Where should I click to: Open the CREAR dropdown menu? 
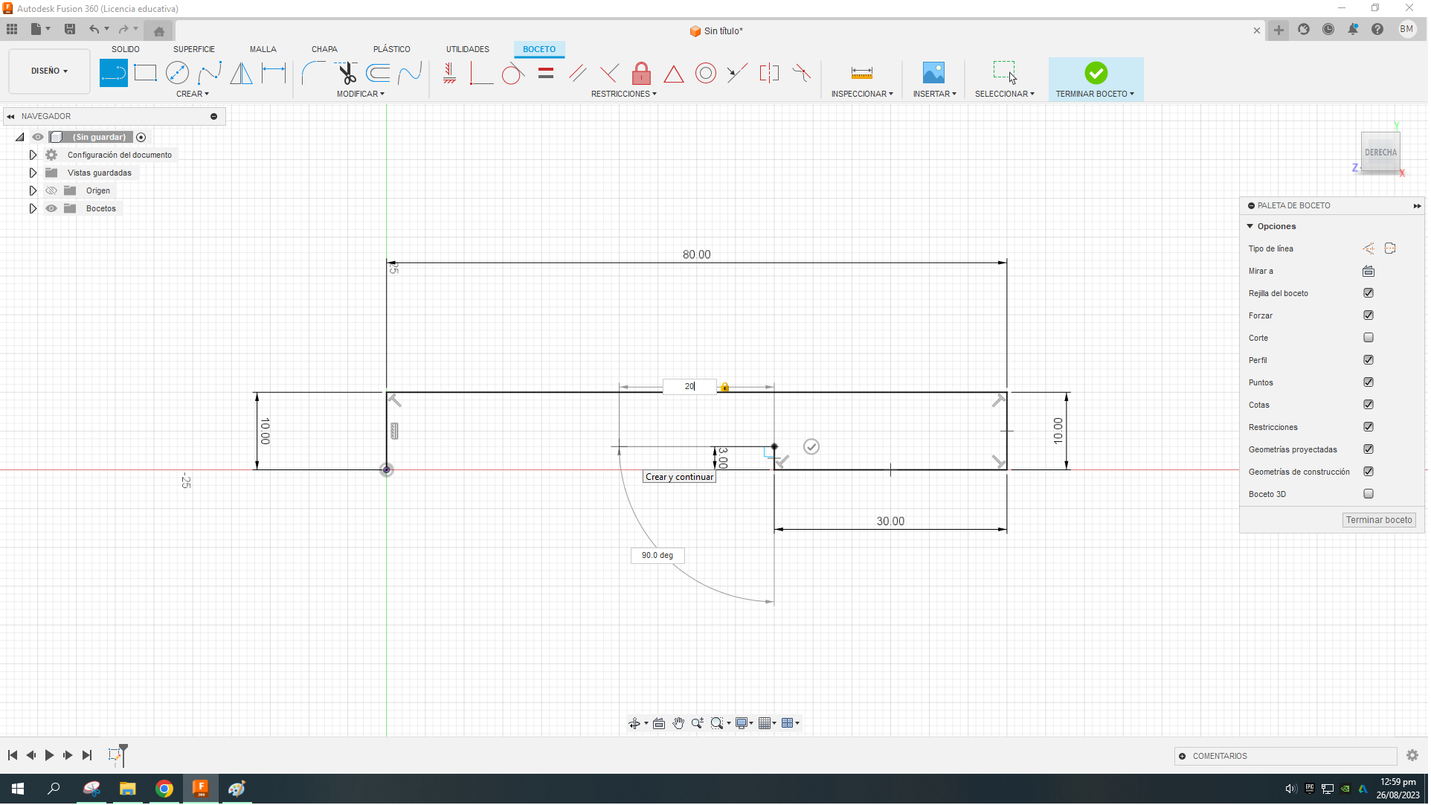coord(193,94)
